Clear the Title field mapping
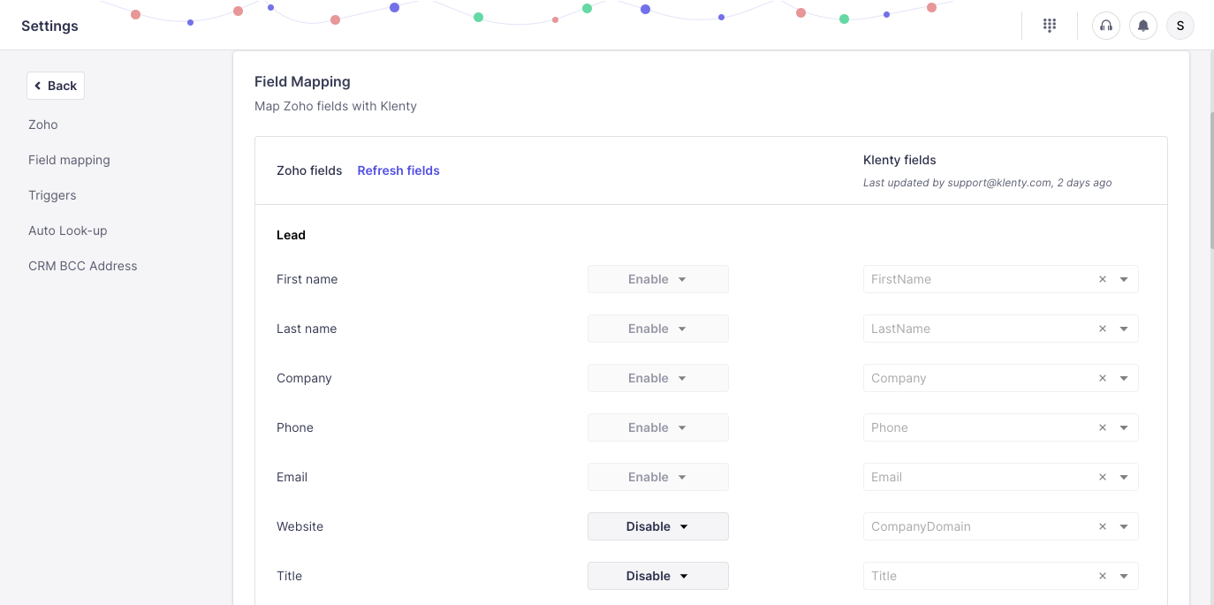This screenshot has height=605, width=1214. tap(1103, 576)
